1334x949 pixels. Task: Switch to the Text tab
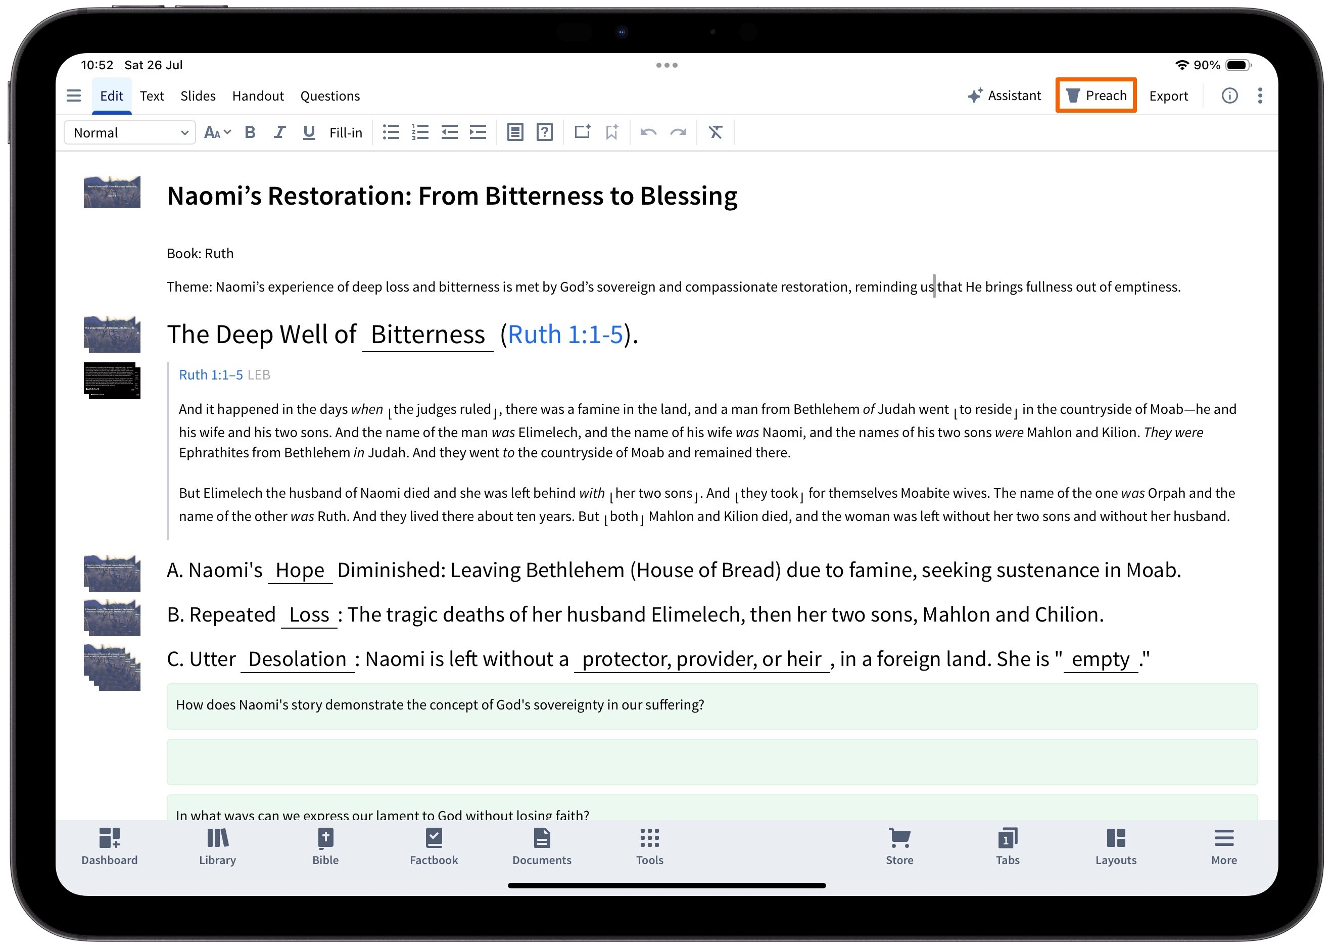[152, 96]
